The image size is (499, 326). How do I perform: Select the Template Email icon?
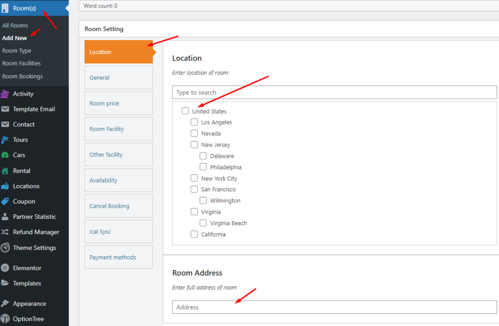point(5,109)
